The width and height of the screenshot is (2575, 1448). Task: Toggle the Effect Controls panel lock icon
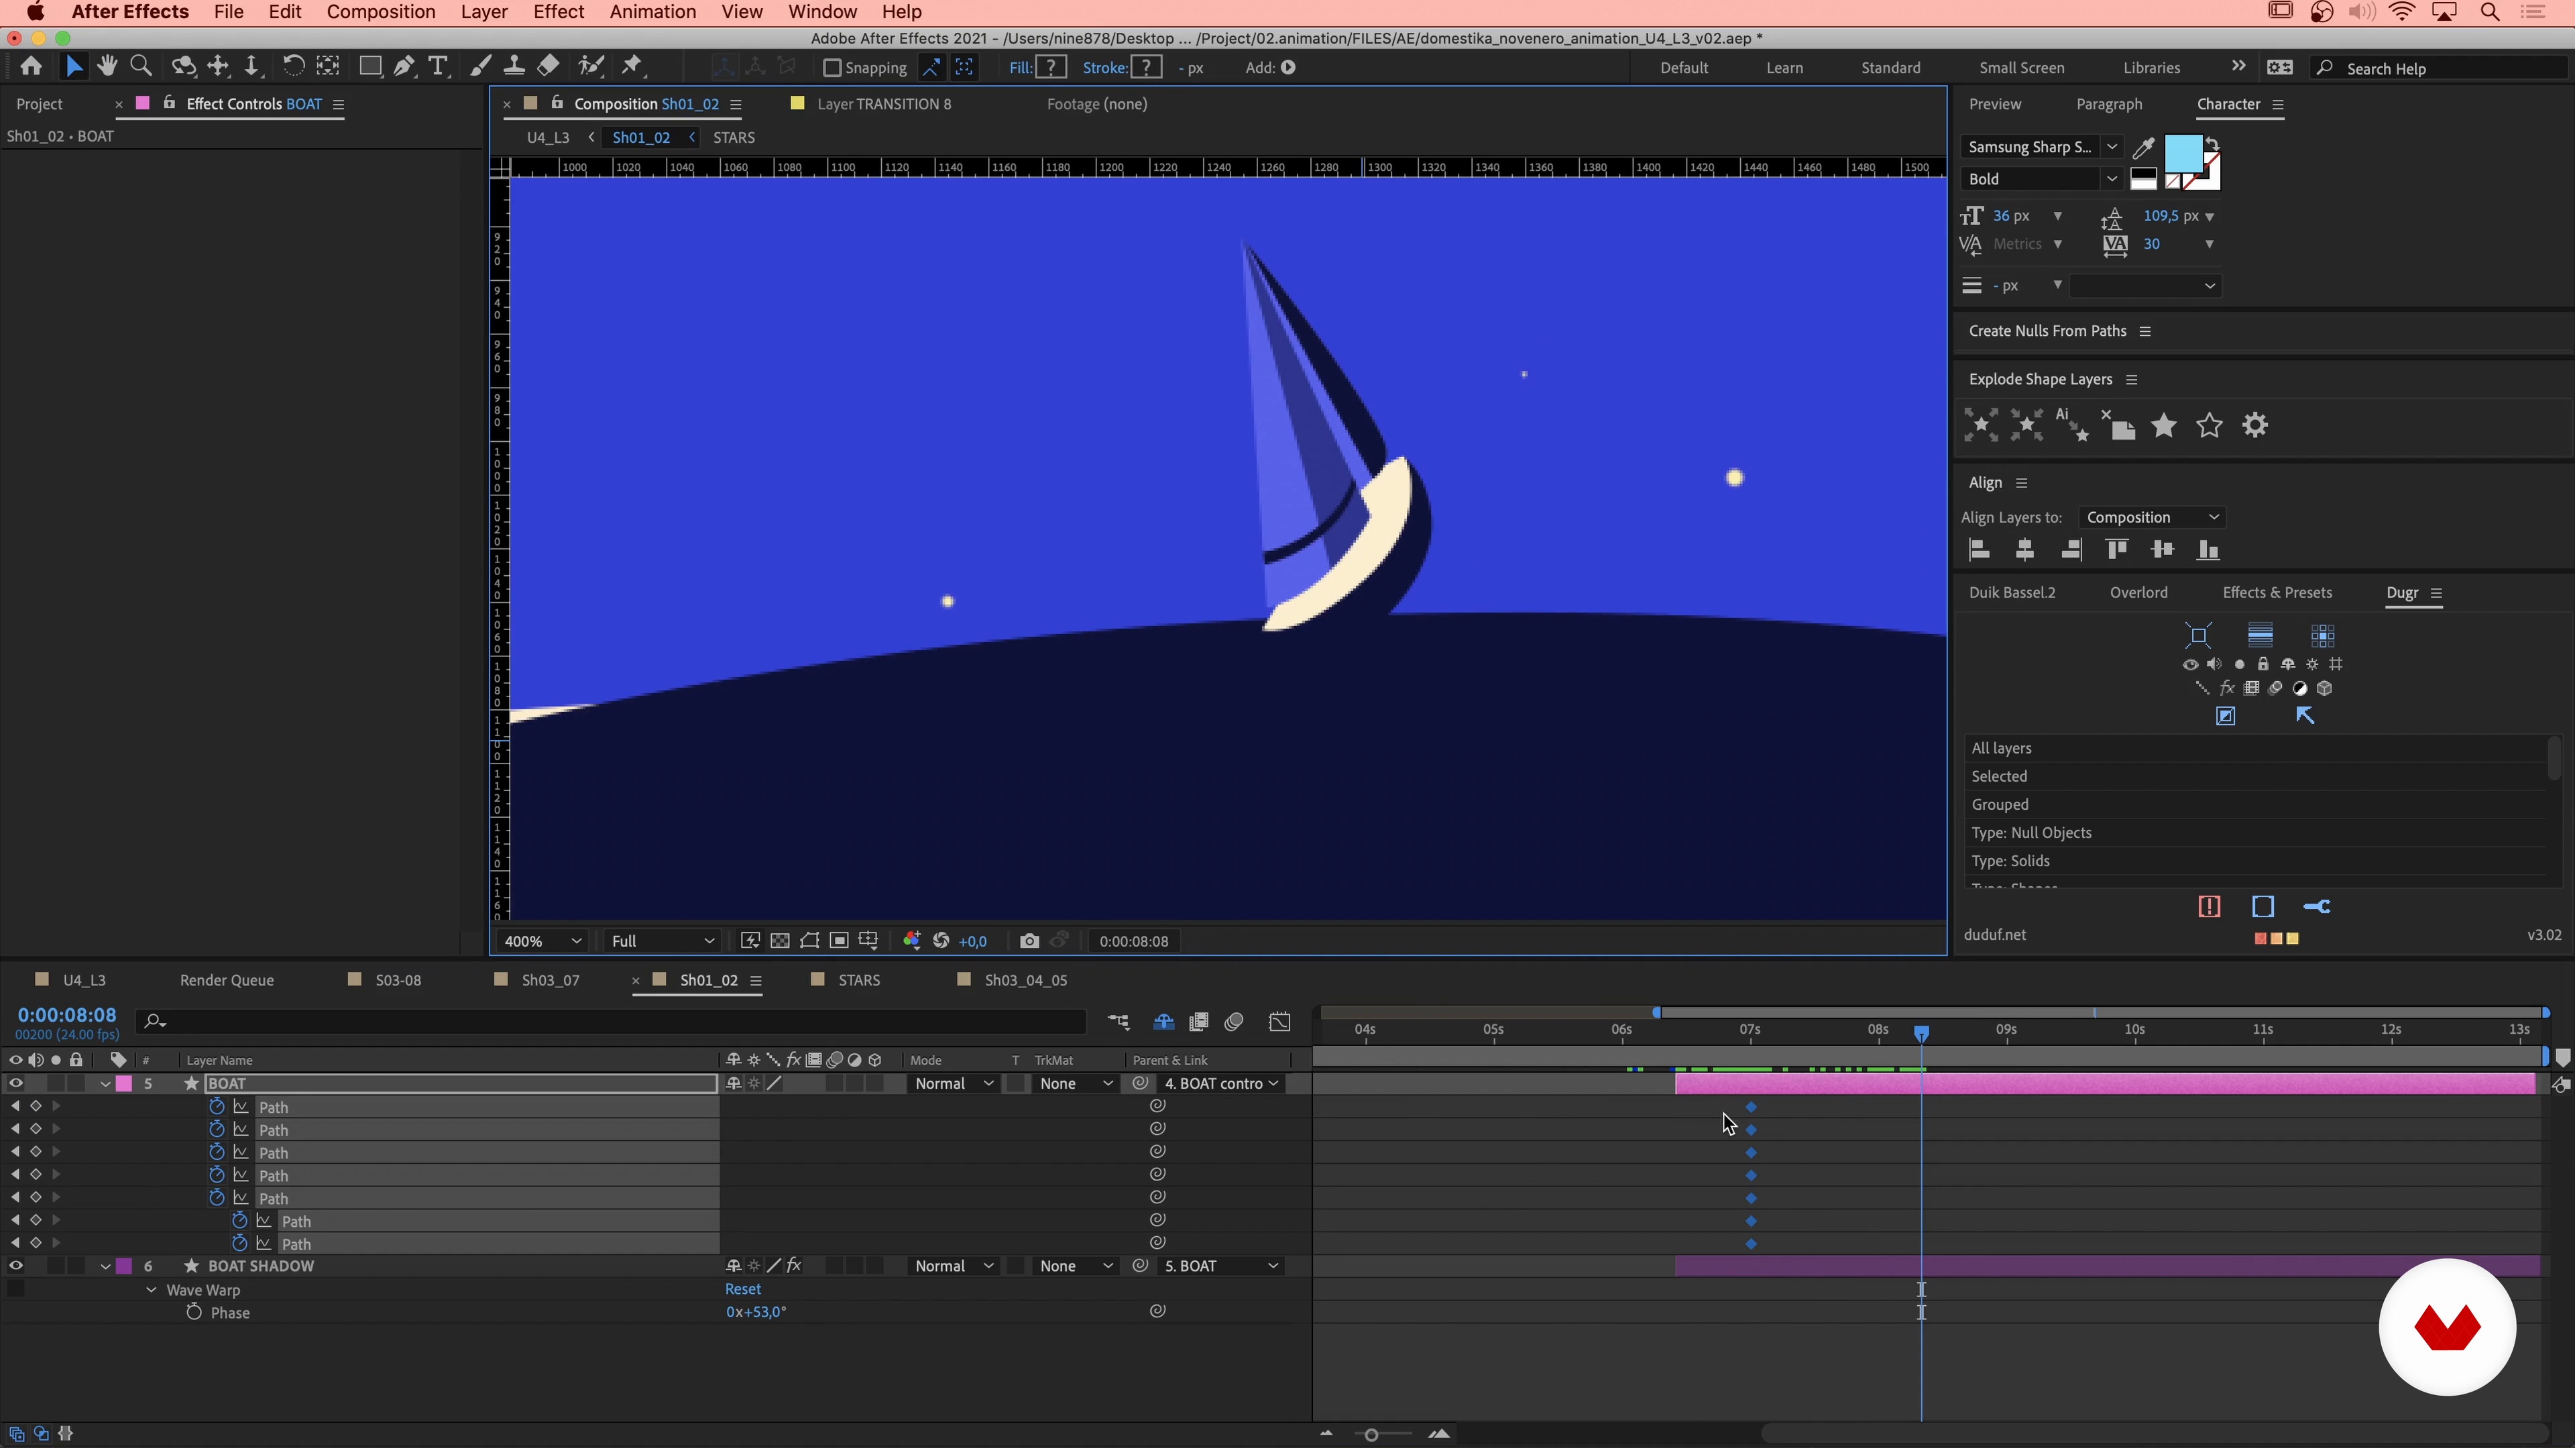(168, 103)
